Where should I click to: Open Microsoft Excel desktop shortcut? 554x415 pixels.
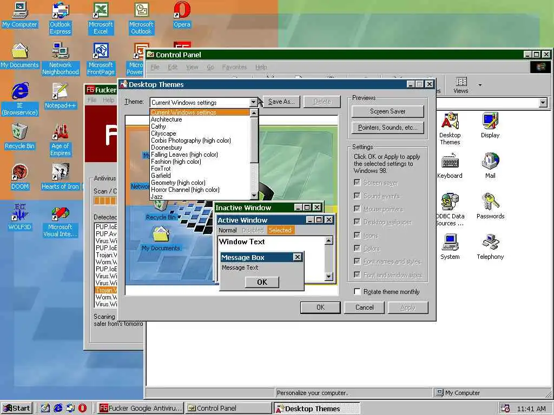101,18
